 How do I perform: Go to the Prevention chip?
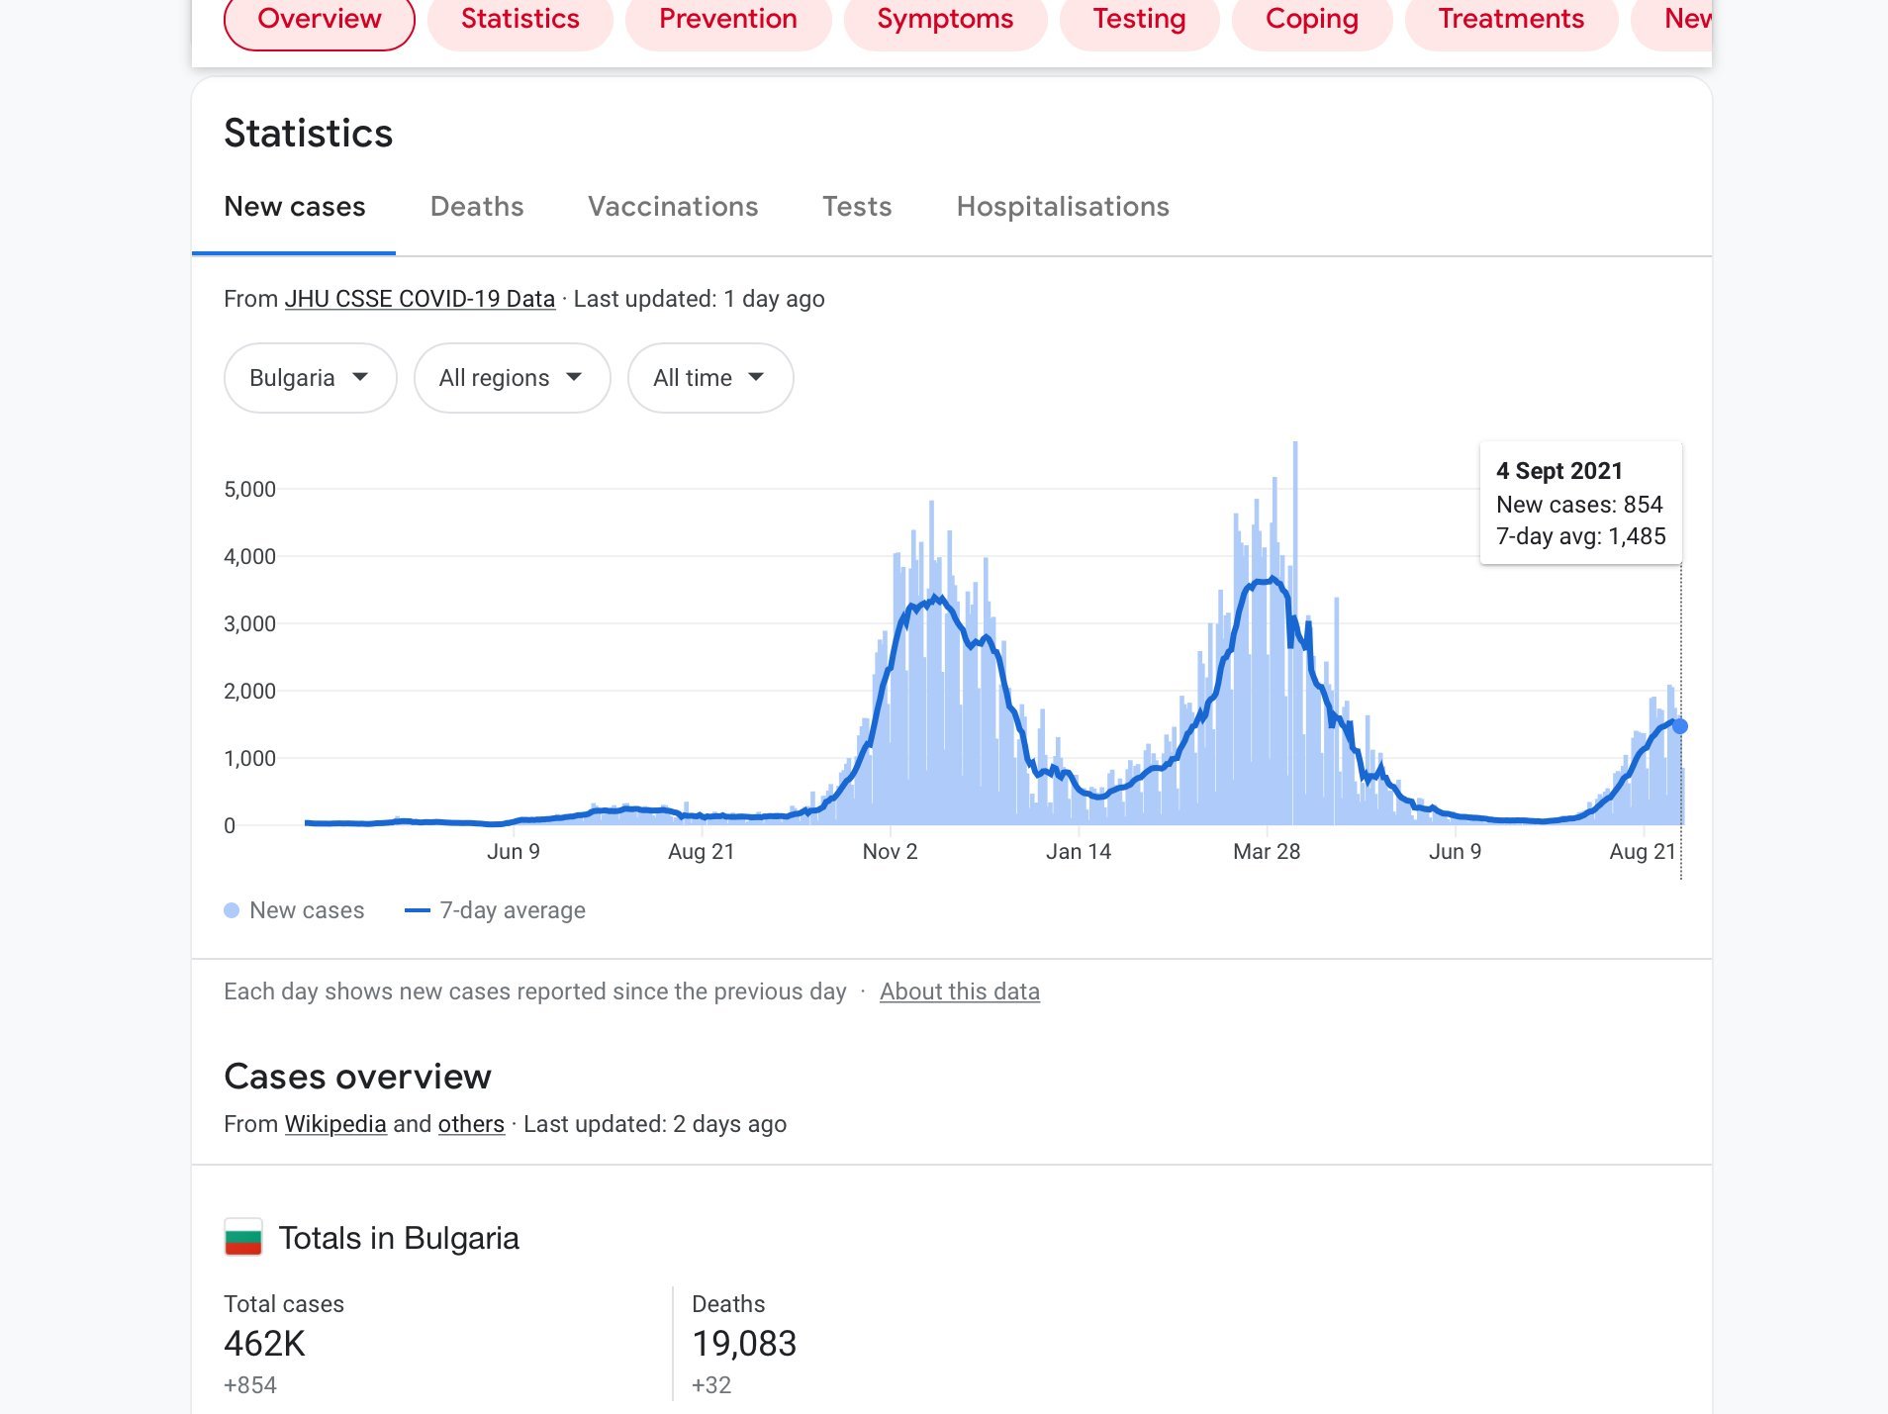point(727,19)
